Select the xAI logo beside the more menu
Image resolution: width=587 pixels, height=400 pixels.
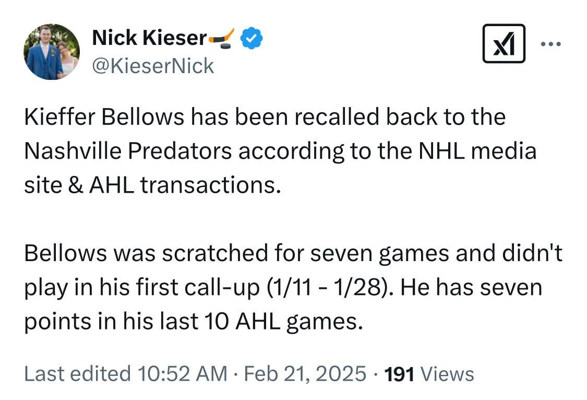tap(504, 45)
